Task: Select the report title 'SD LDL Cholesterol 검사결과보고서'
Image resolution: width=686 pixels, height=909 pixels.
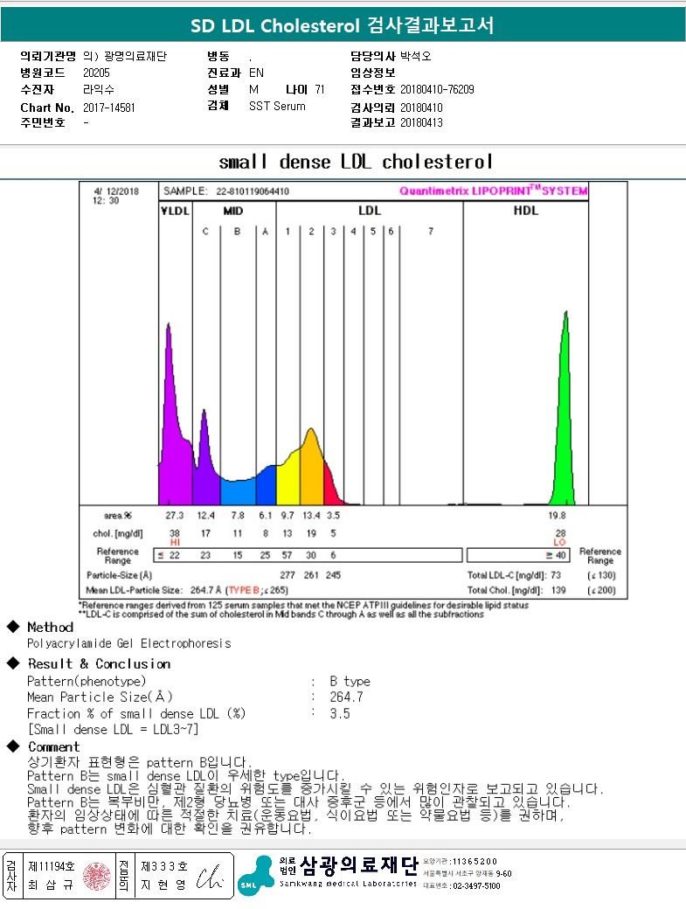Action: coord(343,25)
